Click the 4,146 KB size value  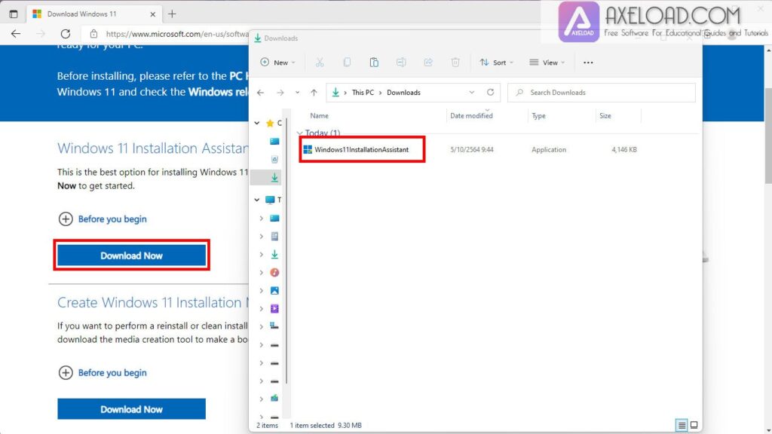[x=623, y=150]
